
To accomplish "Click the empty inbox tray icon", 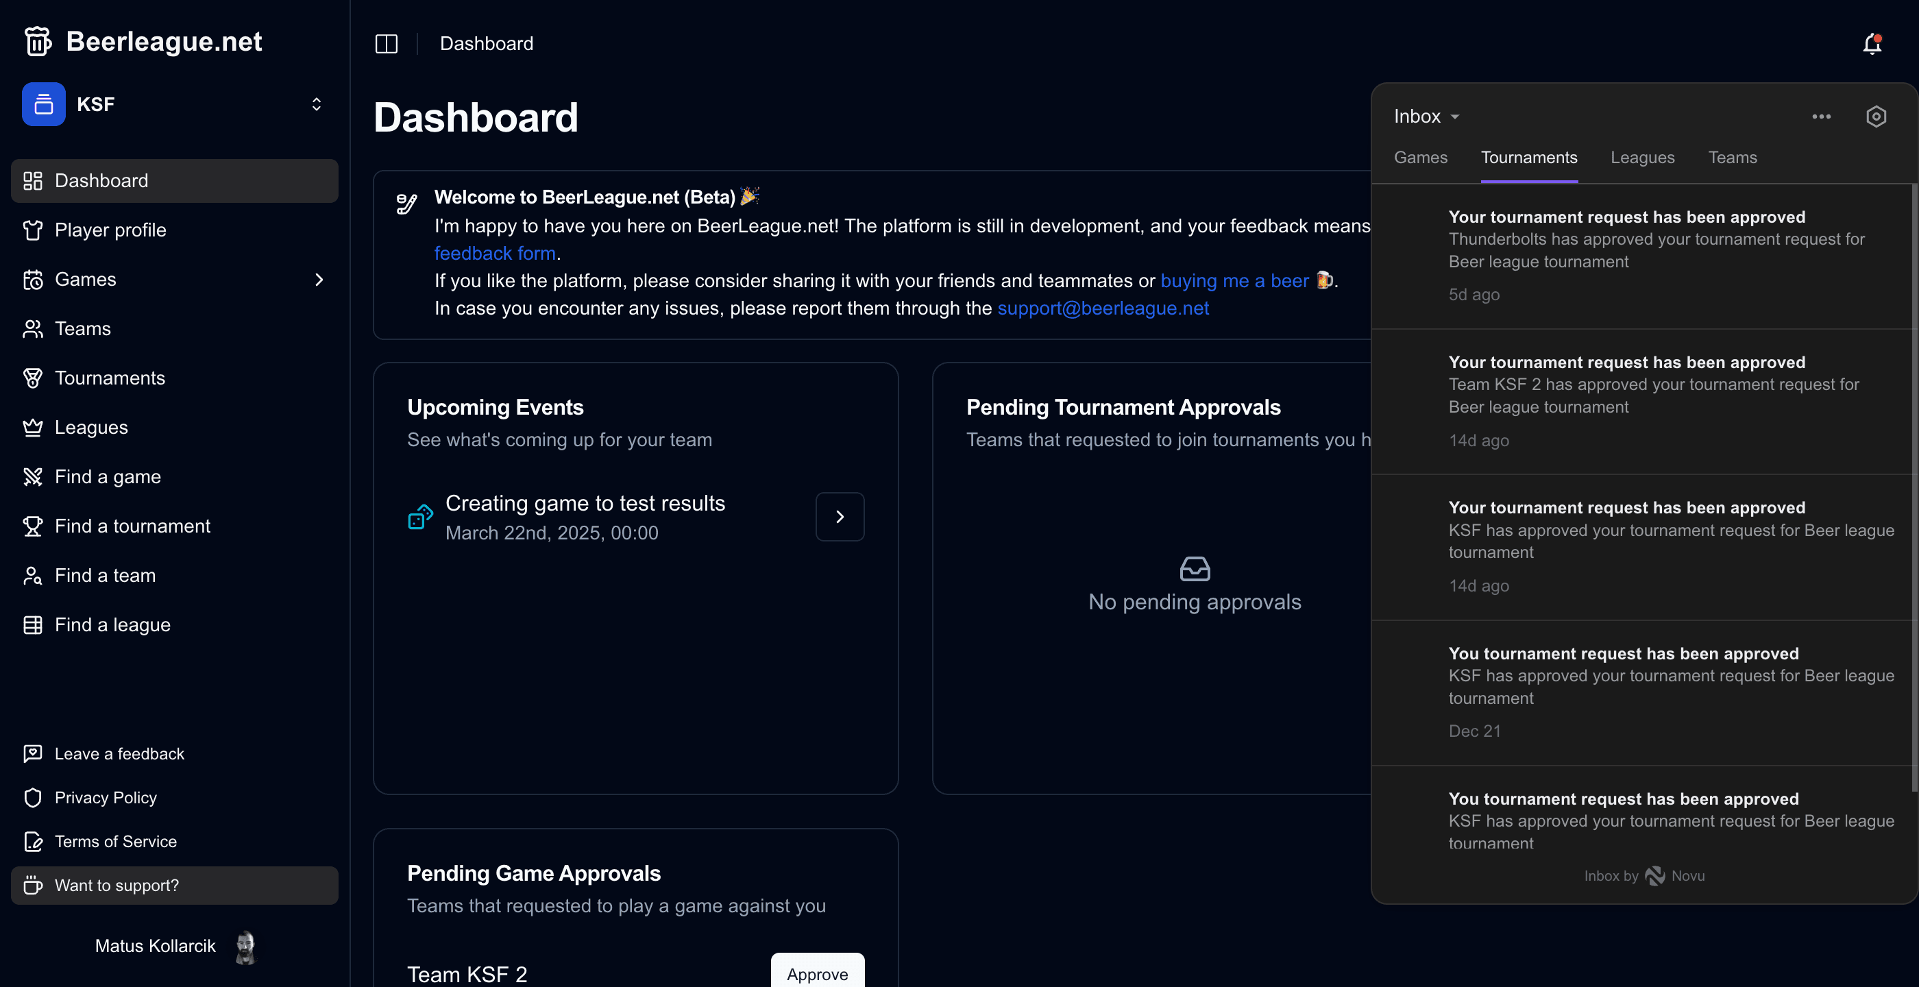I will (1195, 569).
